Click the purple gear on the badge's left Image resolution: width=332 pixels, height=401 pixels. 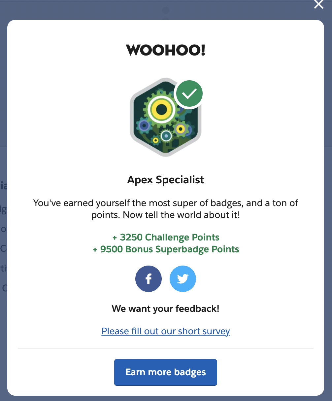coord(144,126)
